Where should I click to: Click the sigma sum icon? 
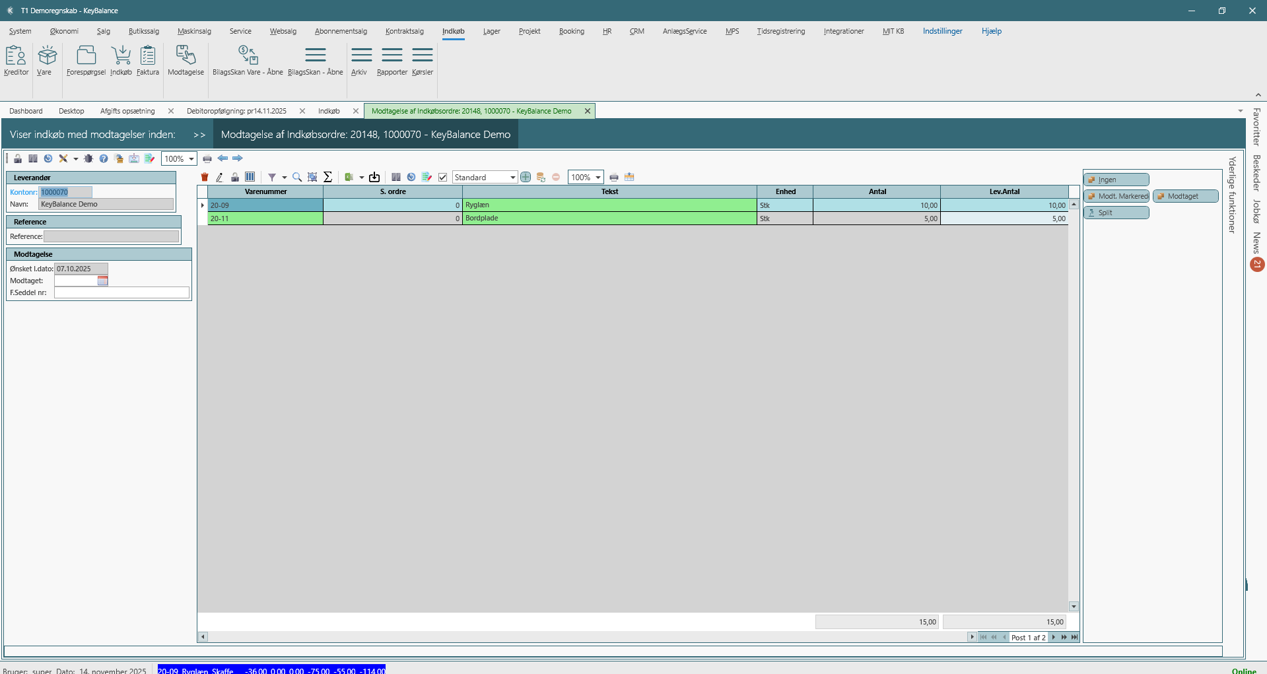(x=327, y=177)
